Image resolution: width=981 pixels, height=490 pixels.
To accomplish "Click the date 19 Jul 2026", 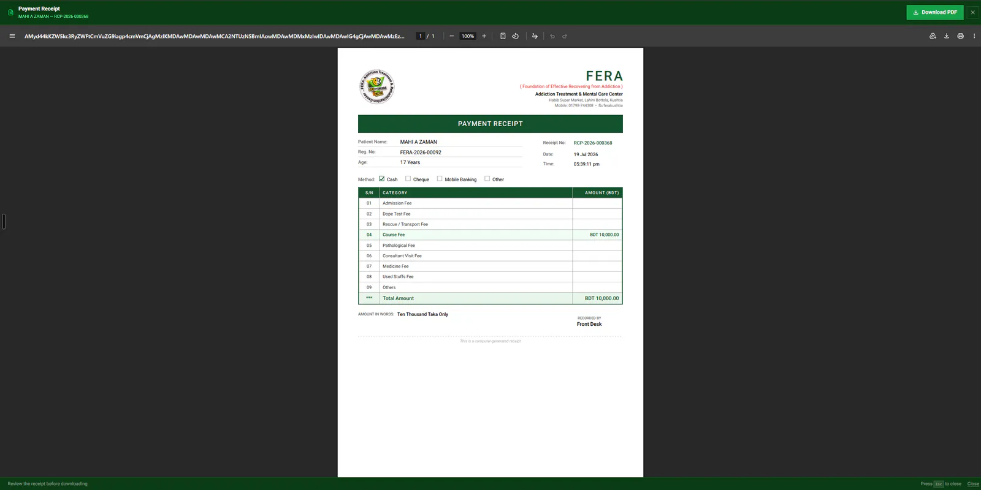I will 586,154.
